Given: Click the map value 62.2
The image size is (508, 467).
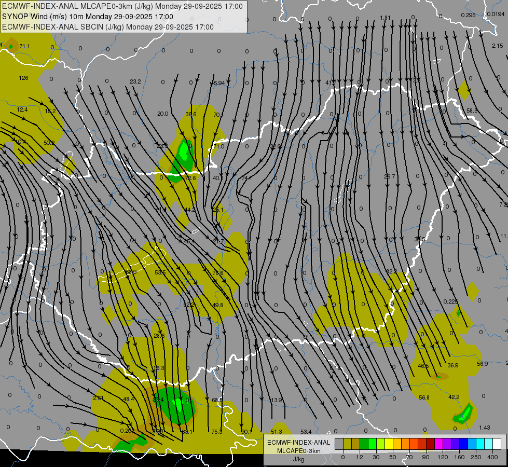Looking at the screenshot, I should (x=189, y=305).
